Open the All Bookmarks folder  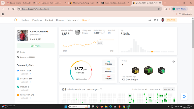[185, 14]
